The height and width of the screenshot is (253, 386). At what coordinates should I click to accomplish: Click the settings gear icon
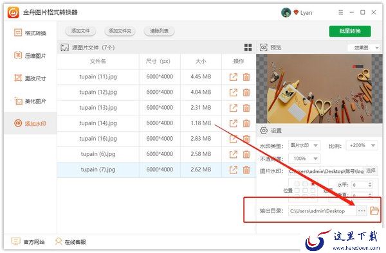[264, 130]
